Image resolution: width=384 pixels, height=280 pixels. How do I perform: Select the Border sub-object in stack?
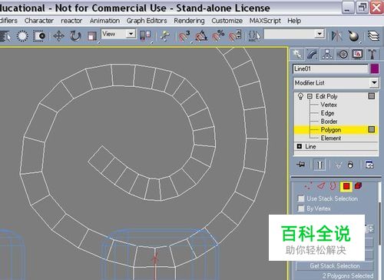click(x=329, y=122)
